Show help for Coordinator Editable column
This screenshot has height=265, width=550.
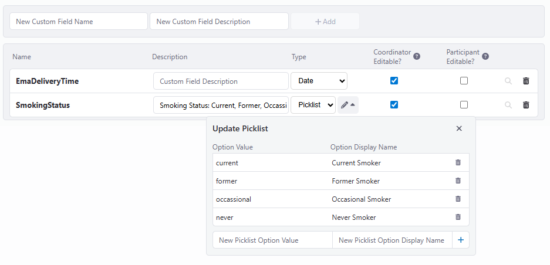[x=417, y=56]
